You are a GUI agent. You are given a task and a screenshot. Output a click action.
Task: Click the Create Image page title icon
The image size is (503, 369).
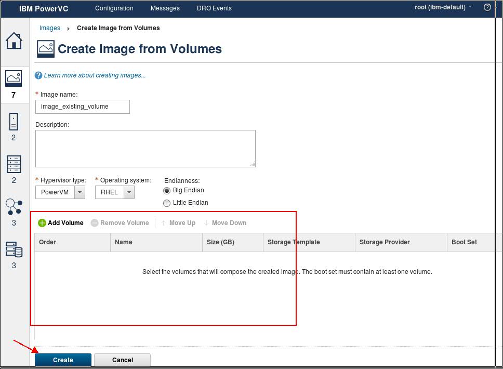tap(46, 49)
